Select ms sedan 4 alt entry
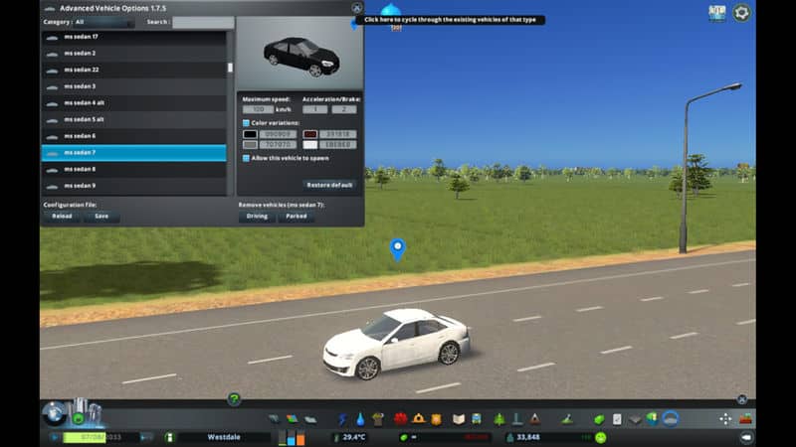This screenshot has height=447, width=796. pyautogui.click(x=133, y=102)
